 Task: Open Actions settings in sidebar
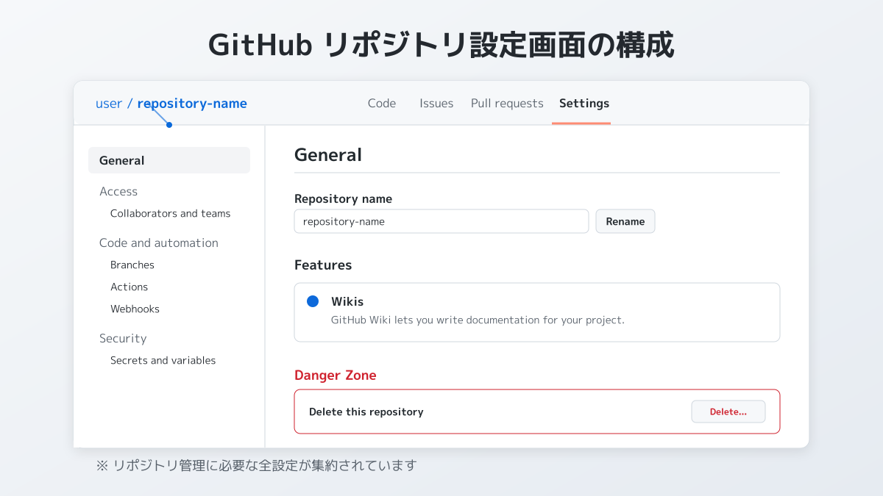click(129, 287)
